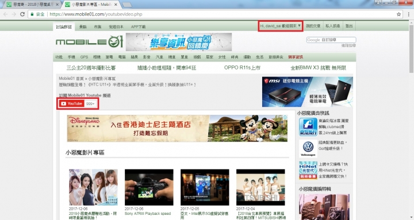Viewport: 414px width, 220px height.
Task: Click the Fubon icon in sidebar ads
Action: [308, 127]
